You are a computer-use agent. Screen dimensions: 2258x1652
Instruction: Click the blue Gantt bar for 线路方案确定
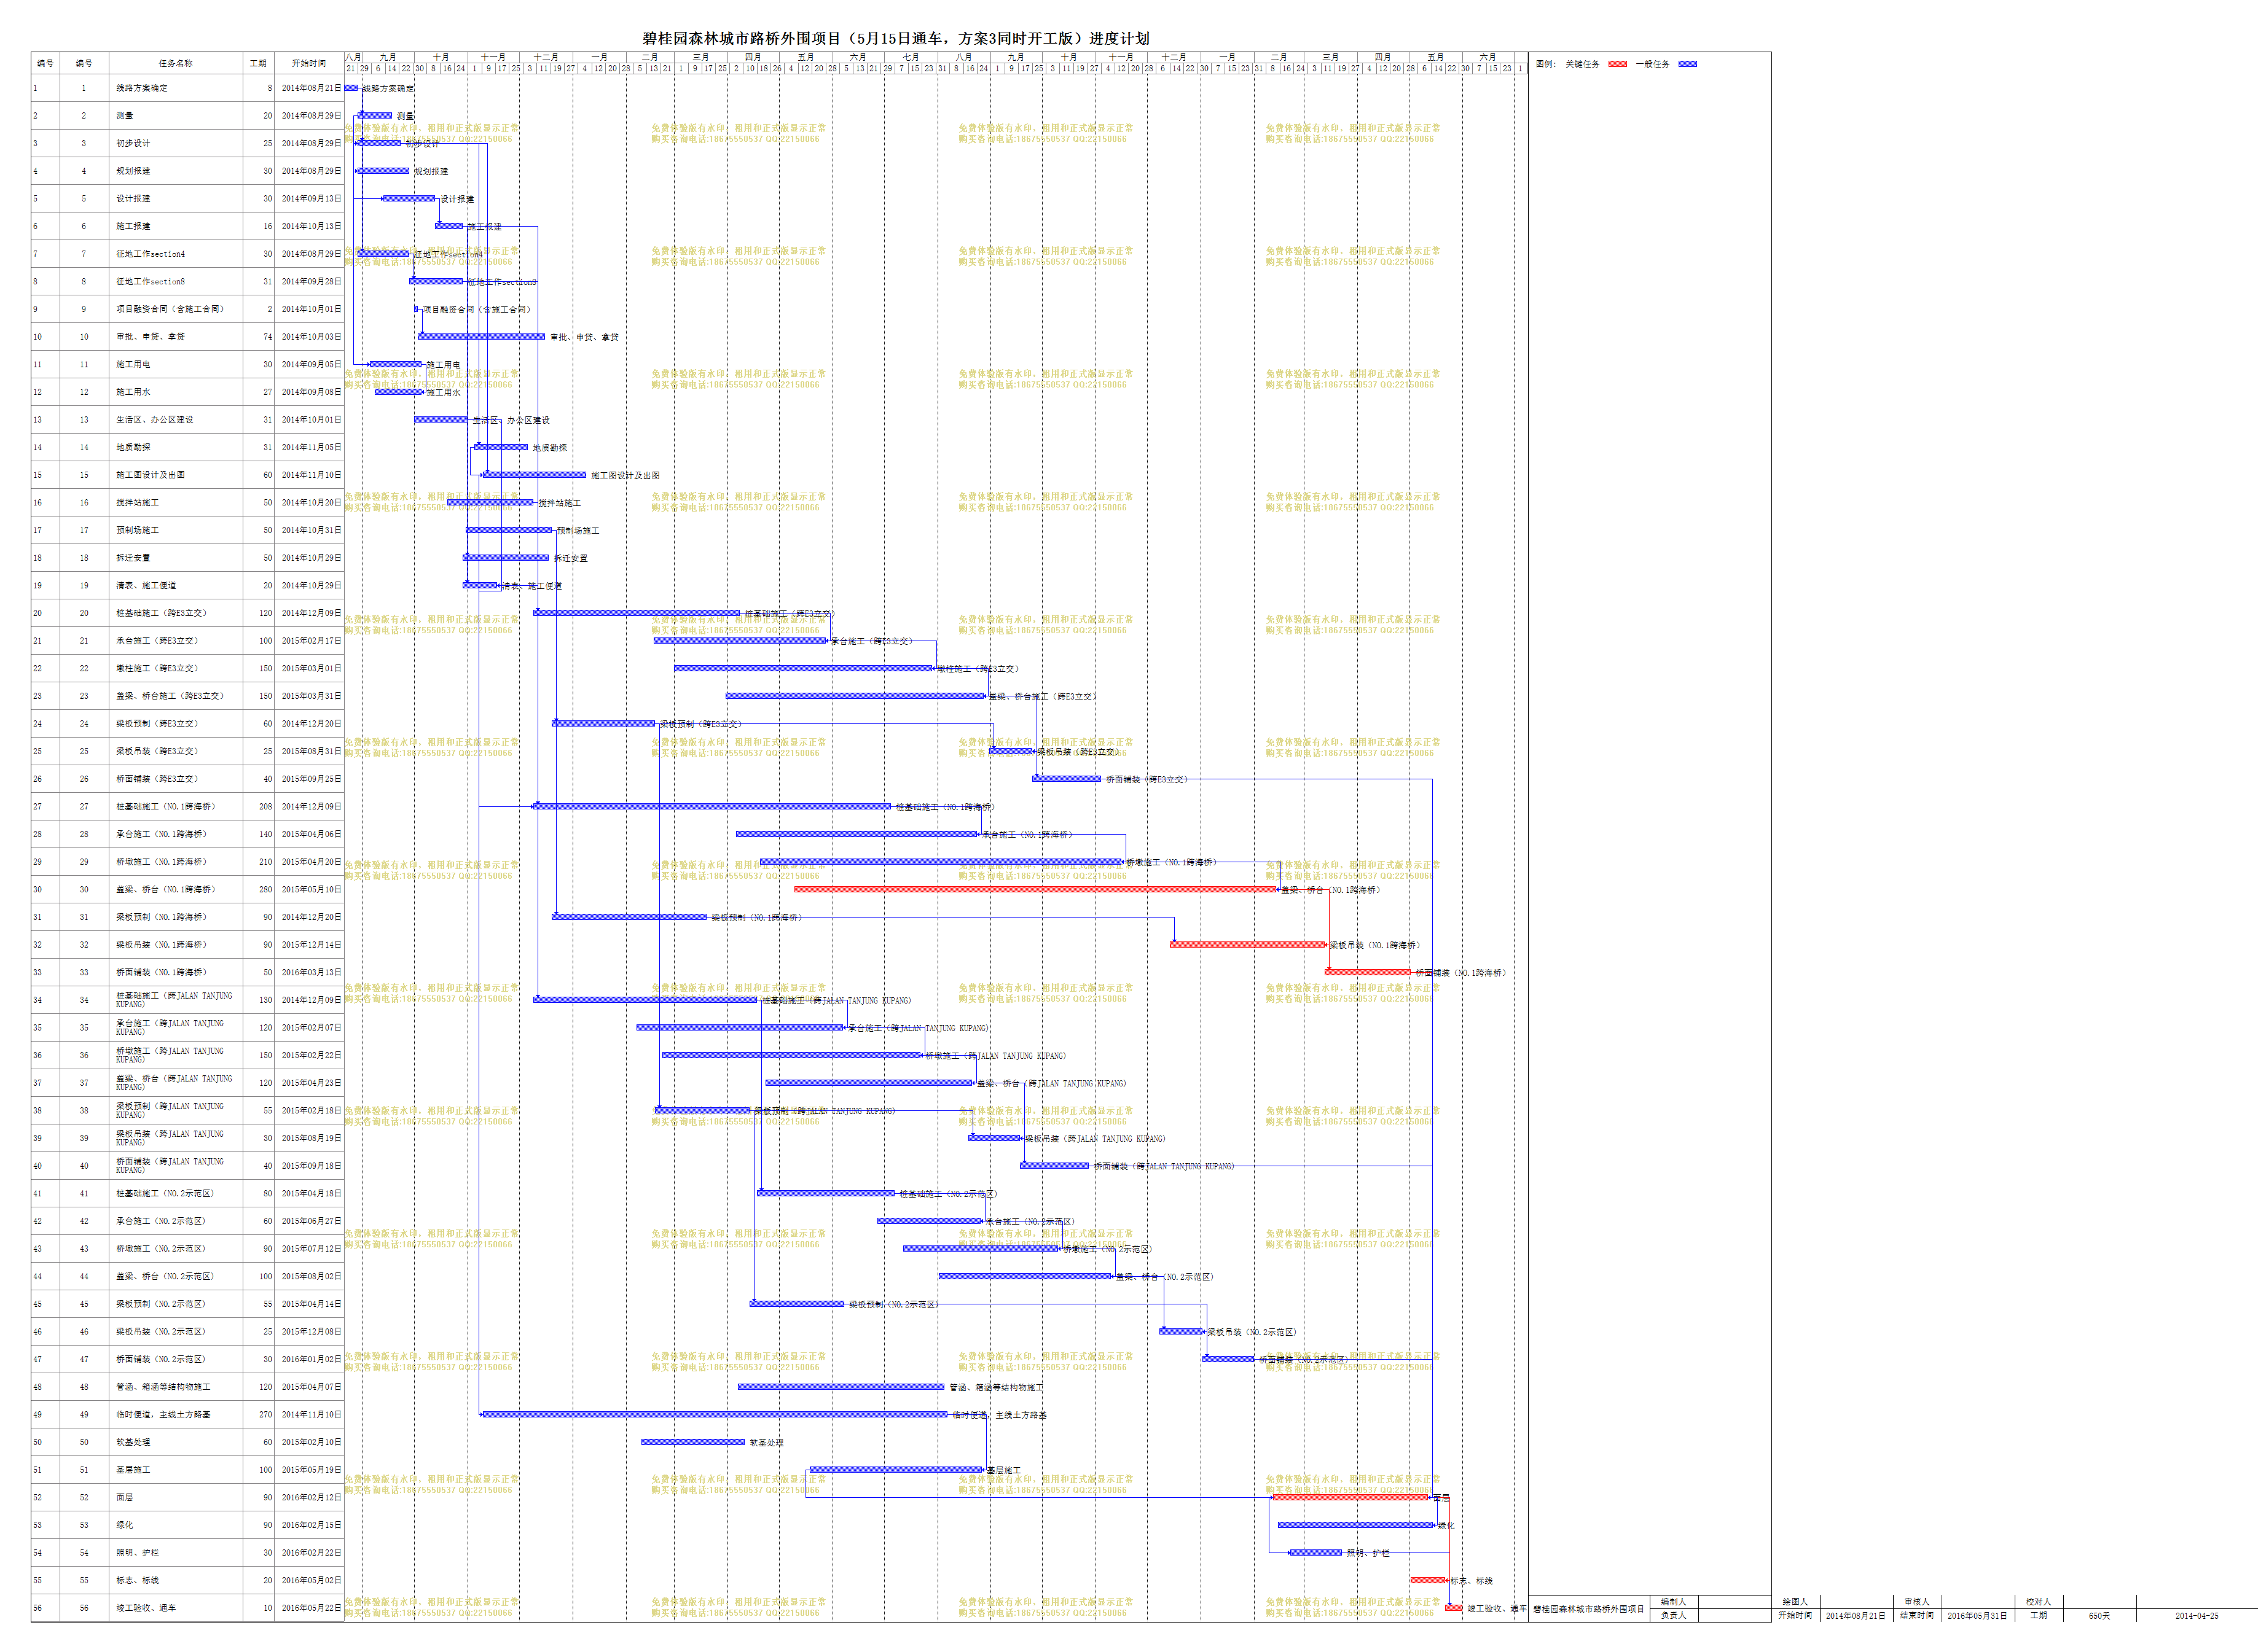tap(351, 88)
